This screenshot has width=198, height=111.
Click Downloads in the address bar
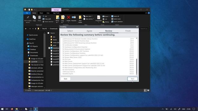point(54,29)
